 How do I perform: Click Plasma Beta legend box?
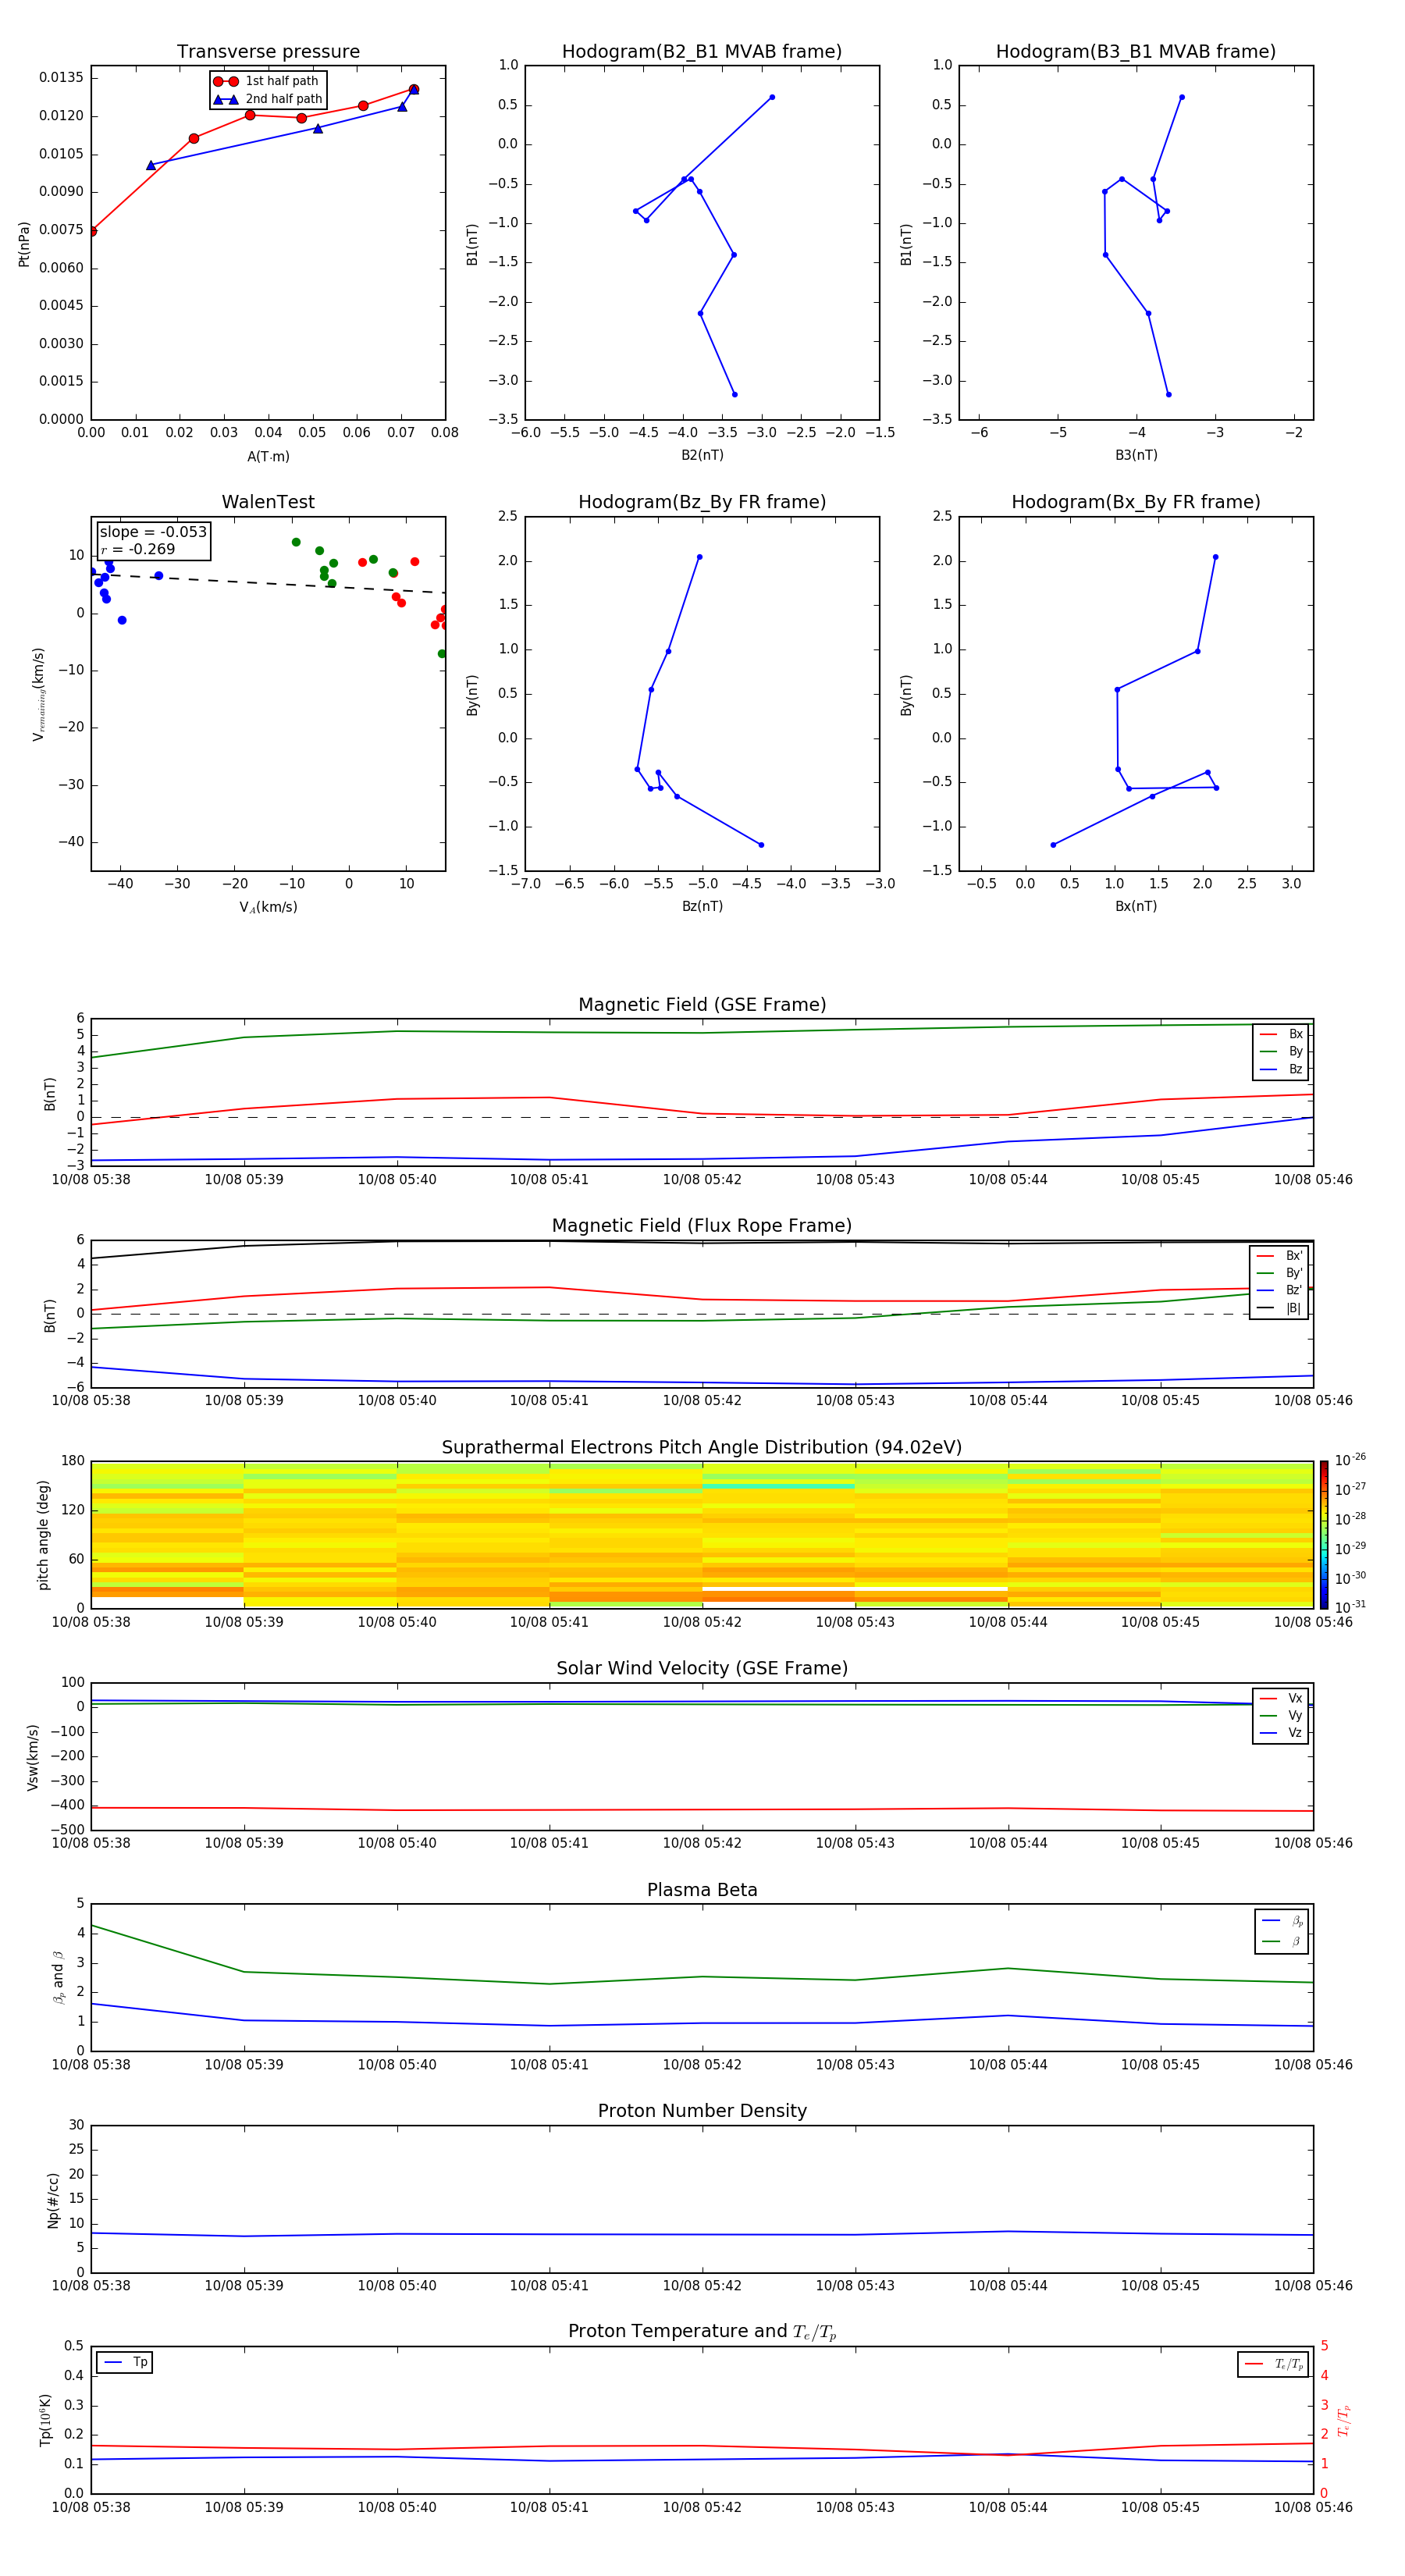[1281, 1931]
